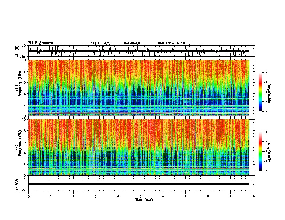The height and width of the screenshot is (220, 285).
Task: Click the "station=OUJ" header label
Action: (133, 43)
